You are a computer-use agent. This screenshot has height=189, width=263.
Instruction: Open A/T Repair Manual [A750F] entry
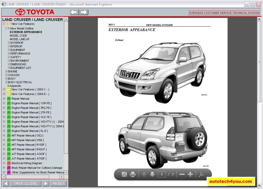(29, 159)
